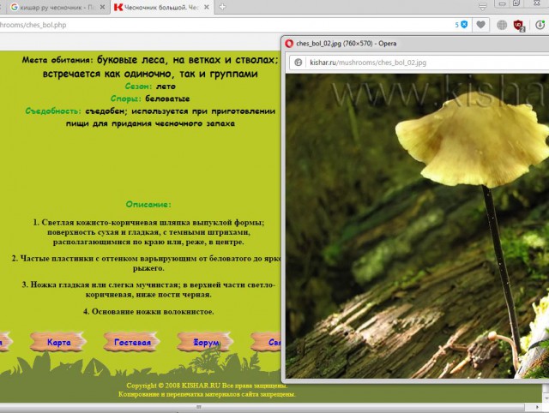Open the 'Гостевая' wooden sign link
Screen dimensions: 549x413
(x=132, y=342)
